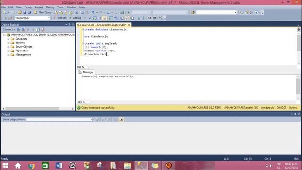Toggle word wrap in Output panel
Screen dimensions: 302x170
click(x=121, y=119)
